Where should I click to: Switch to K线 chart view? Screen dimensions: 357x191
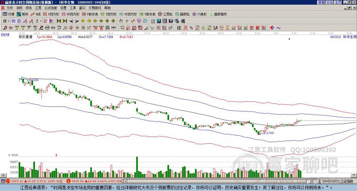pos(36,14)
